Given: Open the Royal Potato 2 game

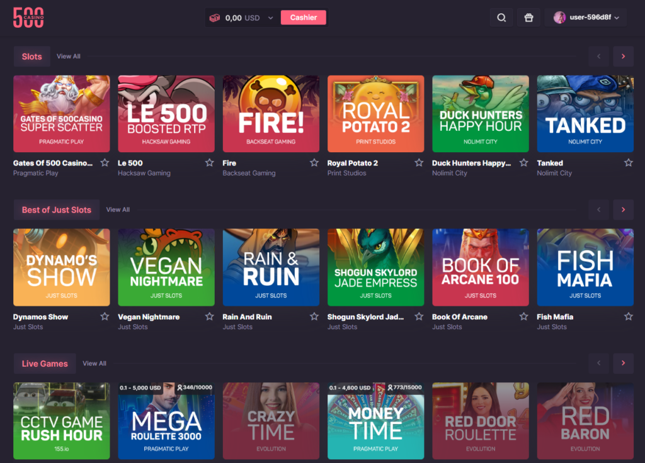Looking at the screenshot, I should point(375,113).
